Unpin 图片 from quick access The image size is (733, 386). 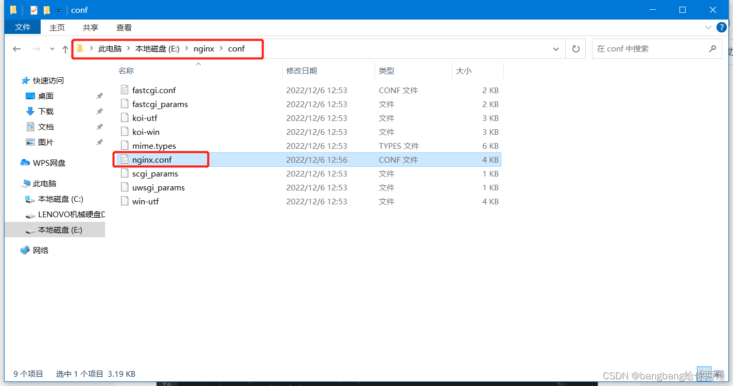100,142
